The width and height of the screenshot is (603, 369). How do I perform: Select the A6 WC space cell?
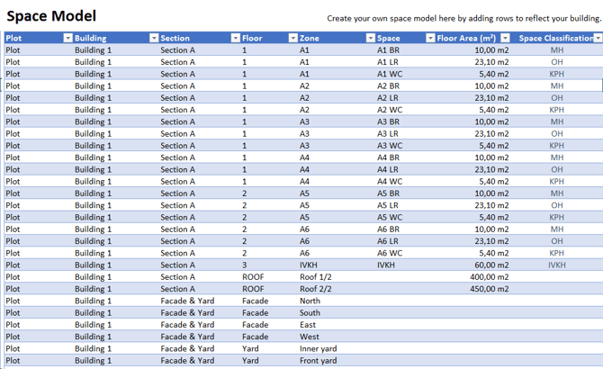(x=390, y=253)
